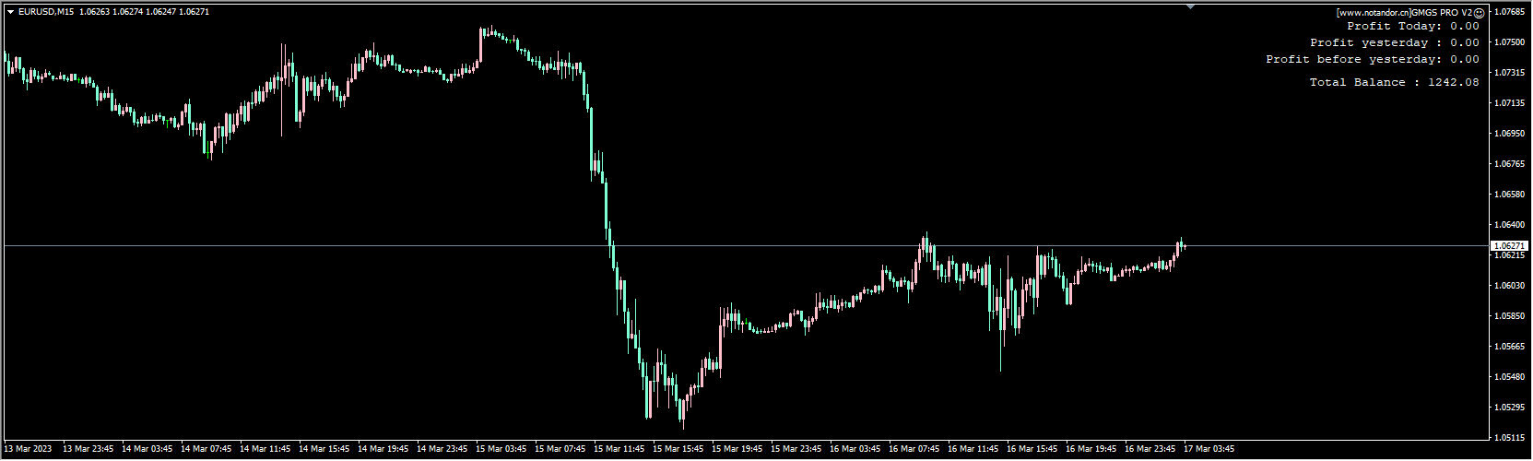Select the 'Profit Today: 0.00' label

[x=1413, y=27]
